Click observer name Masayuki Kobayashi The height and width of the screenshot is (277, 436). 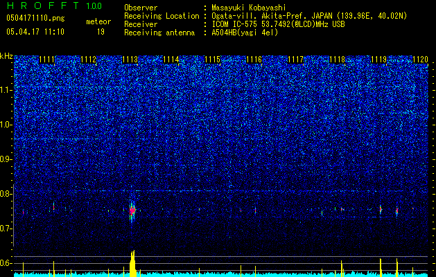point(249,8)
